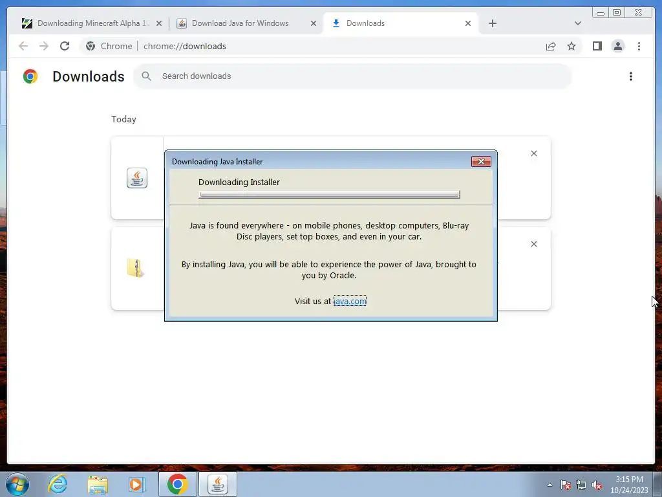The width and height of the screenshot is (662, 497).
Task: Open the network tray icon
Action: (581, 485)
